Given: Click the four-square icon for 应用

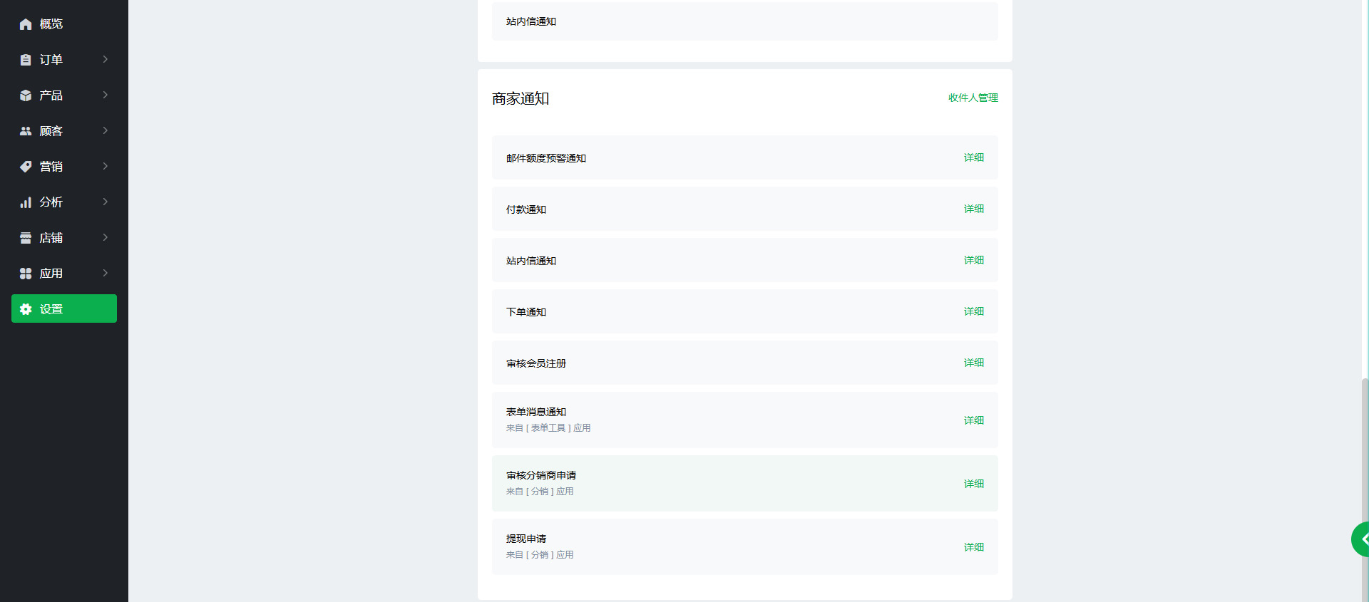Looking at the screenshot, I should [26, 274].
